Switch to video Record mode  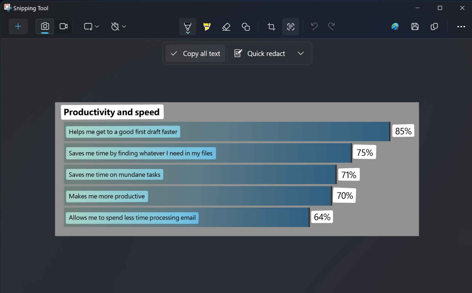[x=63, y=26]
